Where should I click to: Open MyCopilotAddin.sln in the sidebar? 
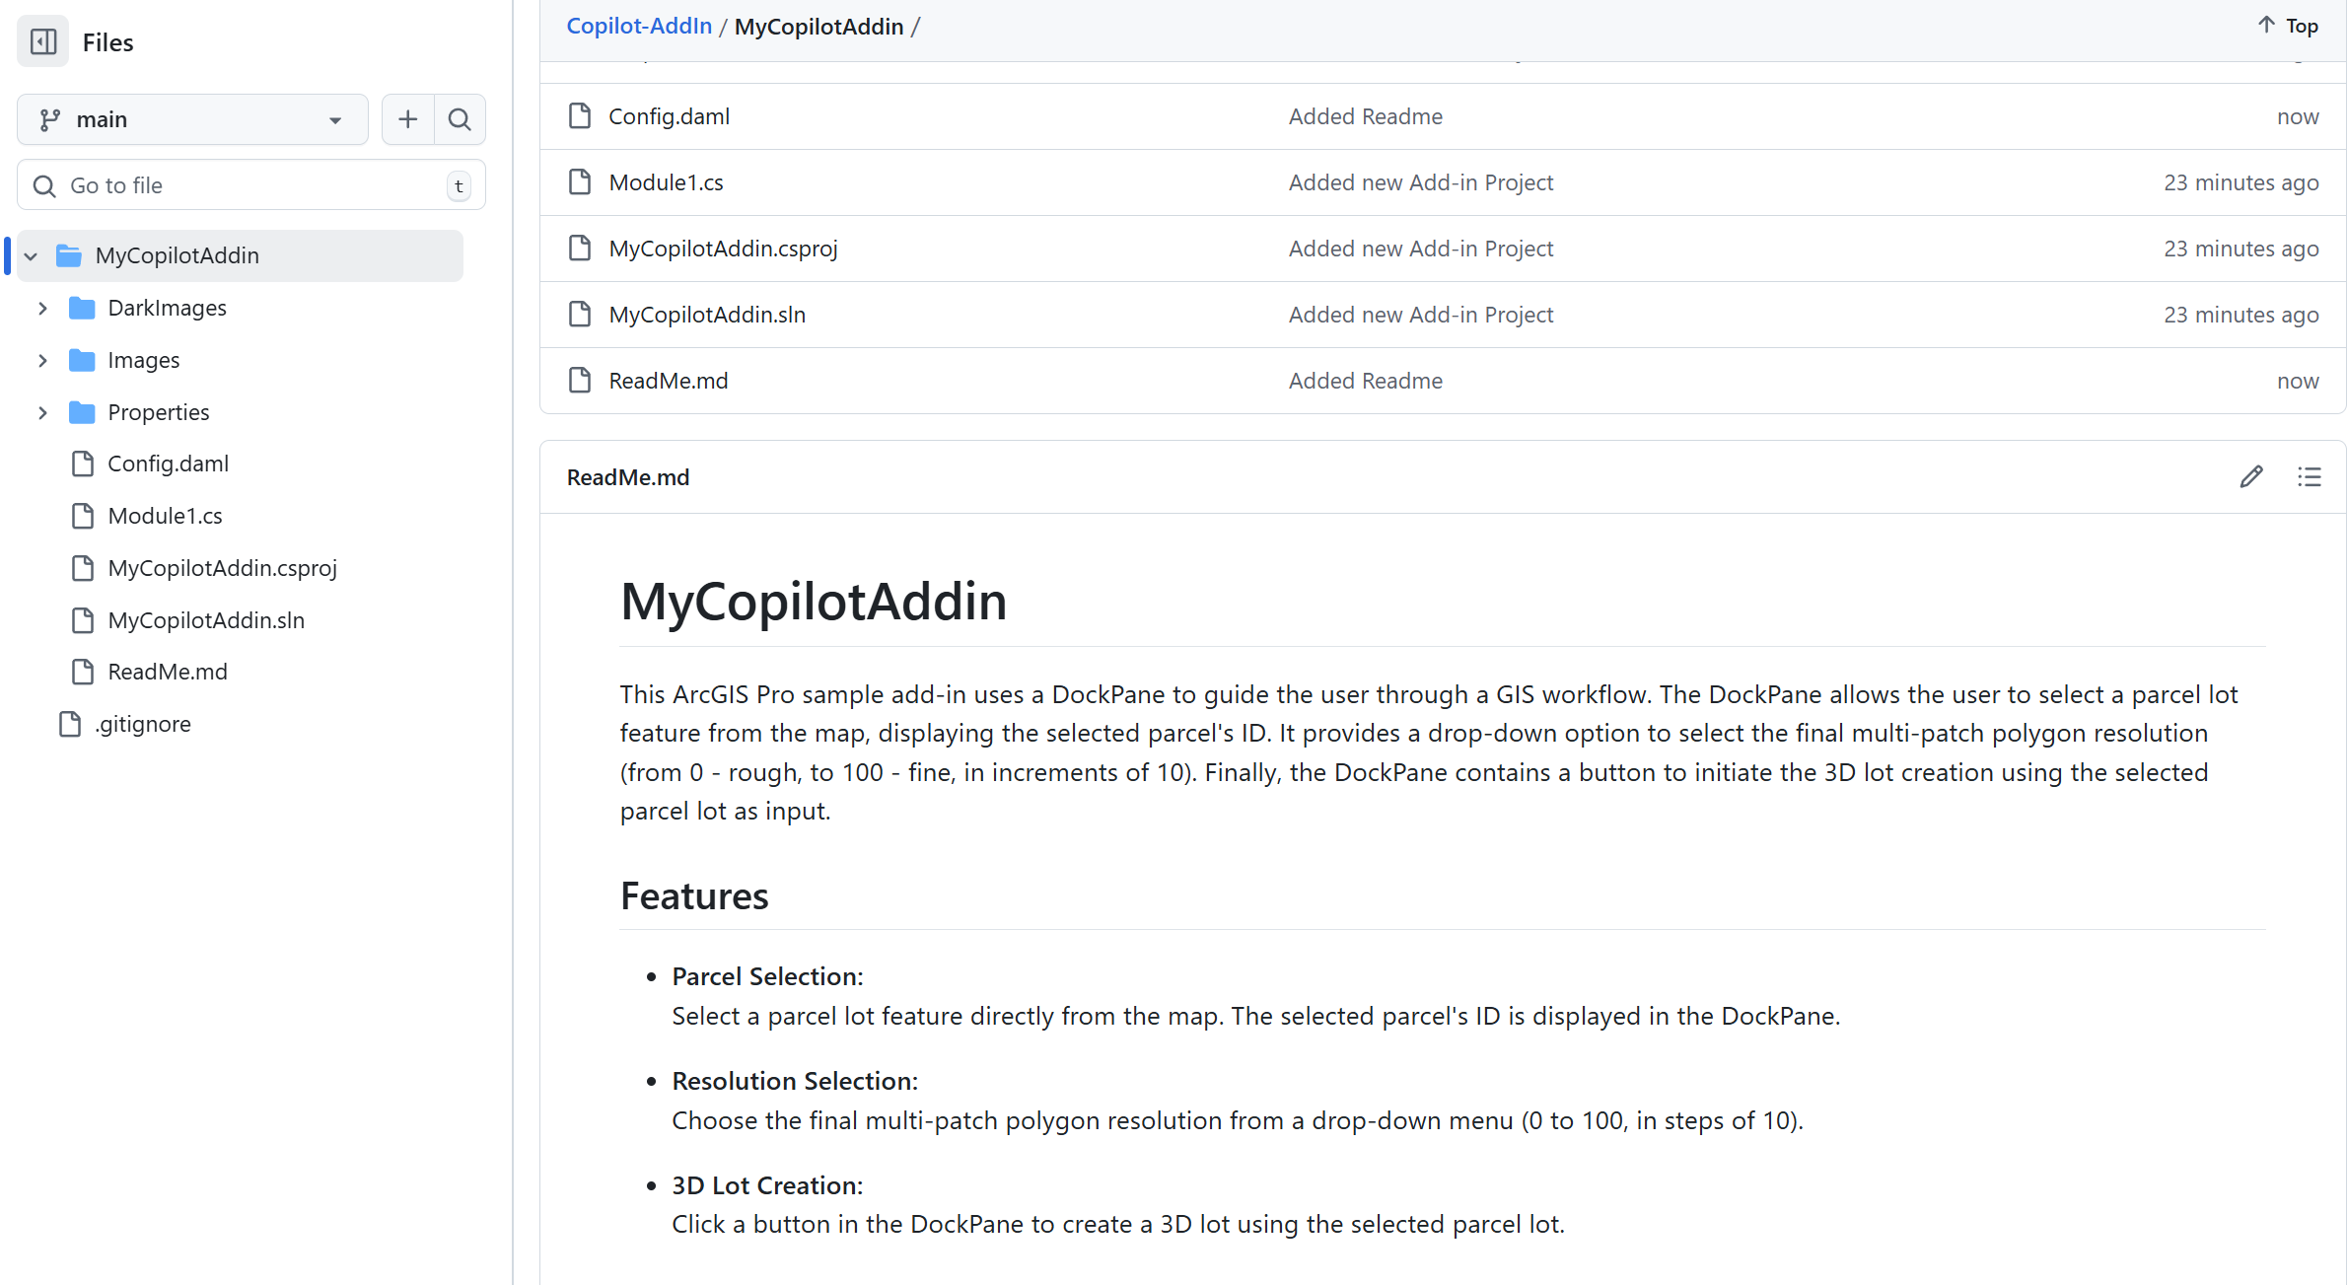pyautogui.click(x=206, y=619)
